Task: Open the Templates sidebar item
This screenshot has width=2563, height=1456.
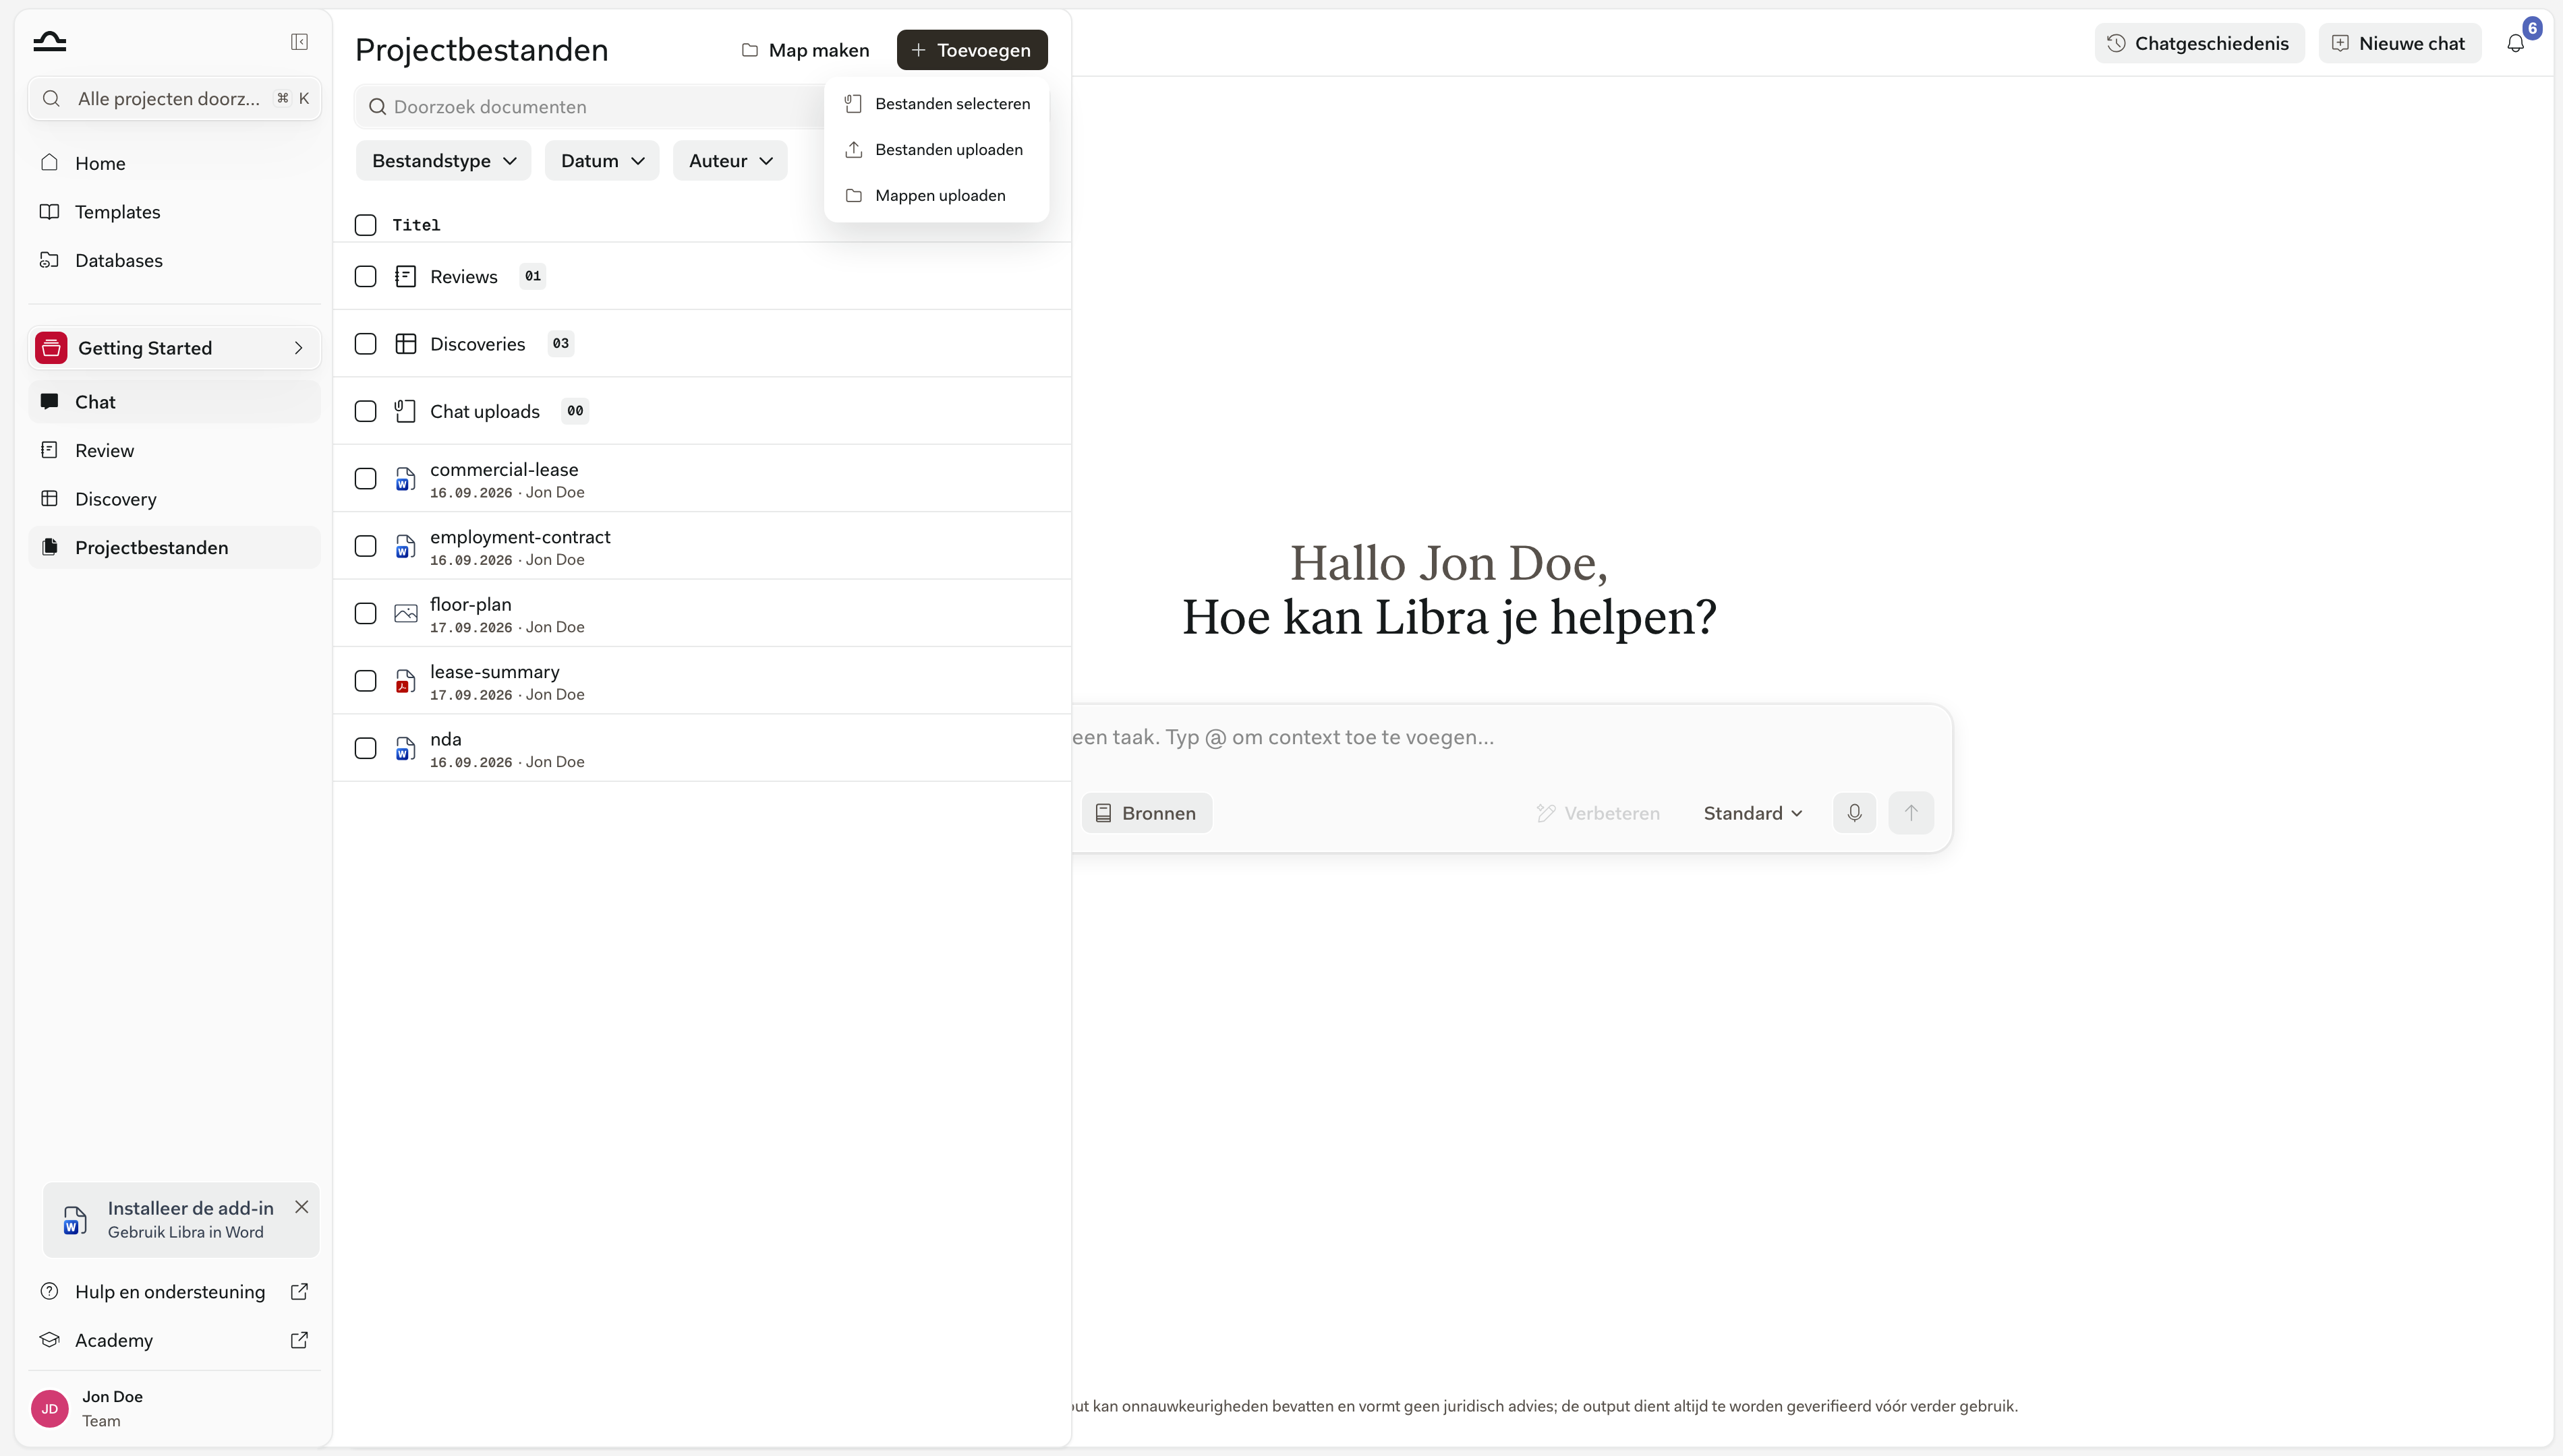Action: pos(175,212)
